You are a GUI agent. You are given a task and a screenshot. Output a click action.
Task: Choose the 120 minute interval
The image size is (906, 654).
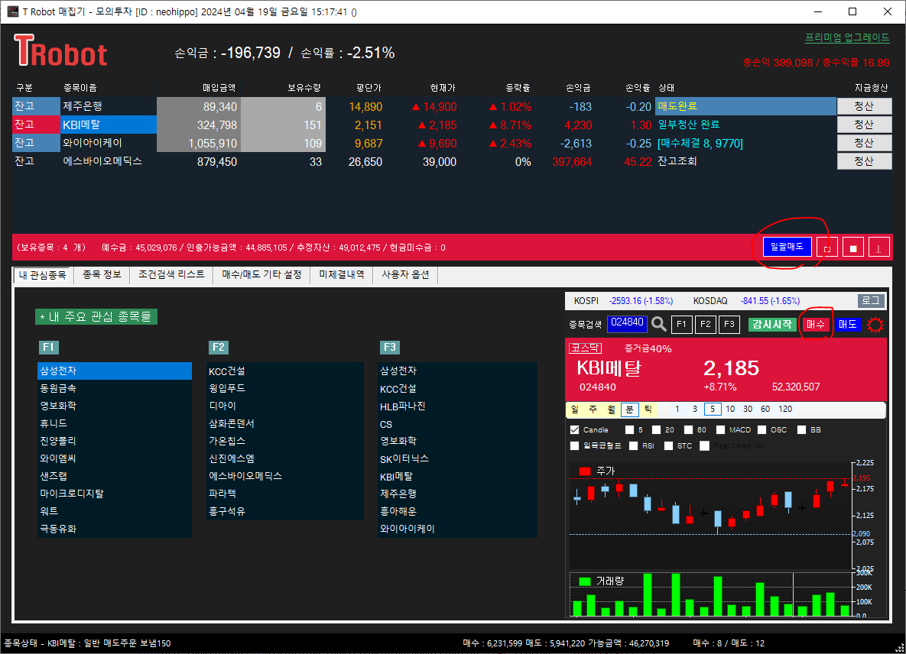point(785,410)
